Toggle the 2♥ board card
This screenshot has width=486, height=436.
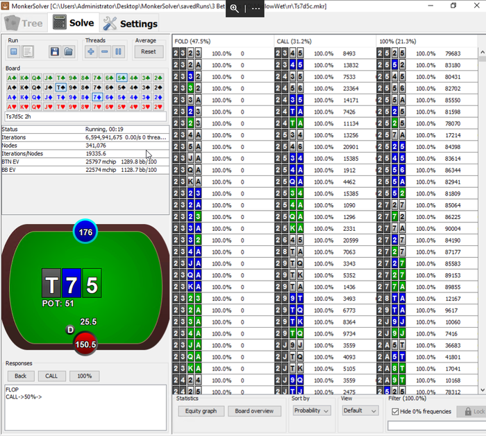pyautogui.click(x=158, y=107)
